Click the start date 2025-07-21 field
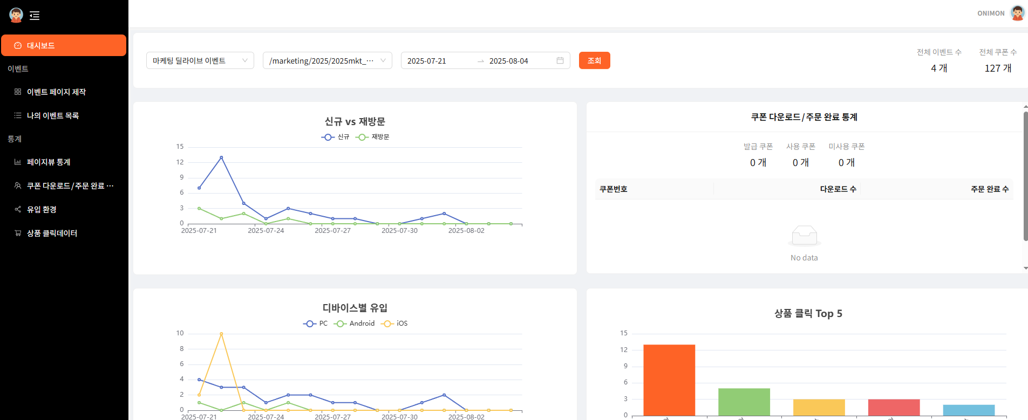The width and height of the screenshot is (1028, 420). (x=437, y=61)
